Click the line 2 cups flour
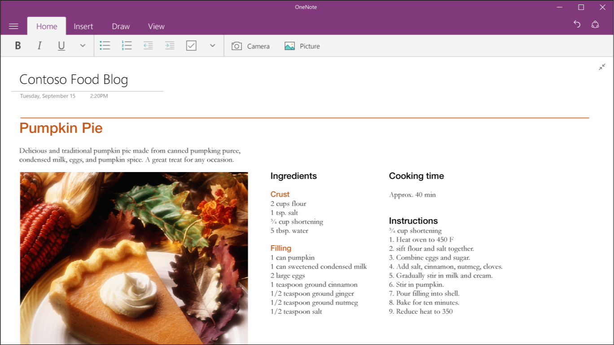The width and height of the screenshot is (614, 345). (288, 204)
